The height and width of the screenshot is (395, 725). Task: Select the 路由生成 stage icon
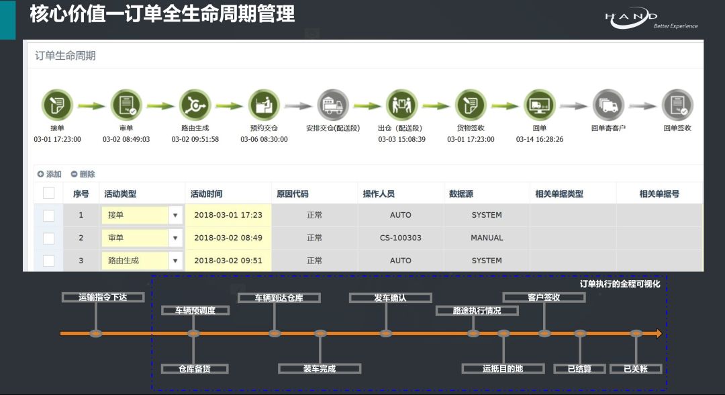pos(195,105)
